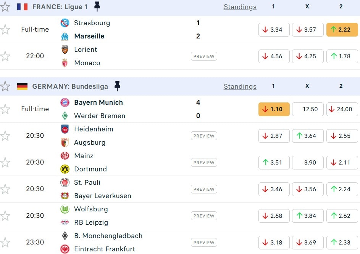The height and width of the screenshot is (254, 360).
Task: Open Ligue 1 Standings link
Action: 240,7
